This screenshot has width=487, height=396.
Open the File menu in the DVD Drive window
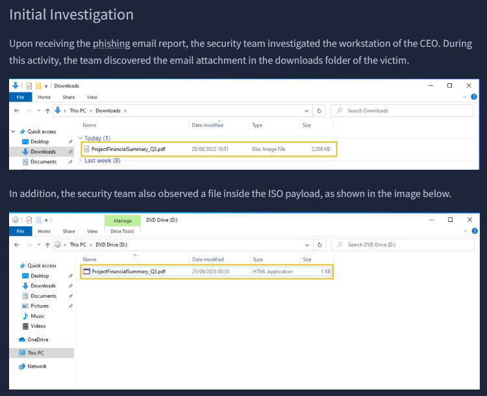[20, 231]
